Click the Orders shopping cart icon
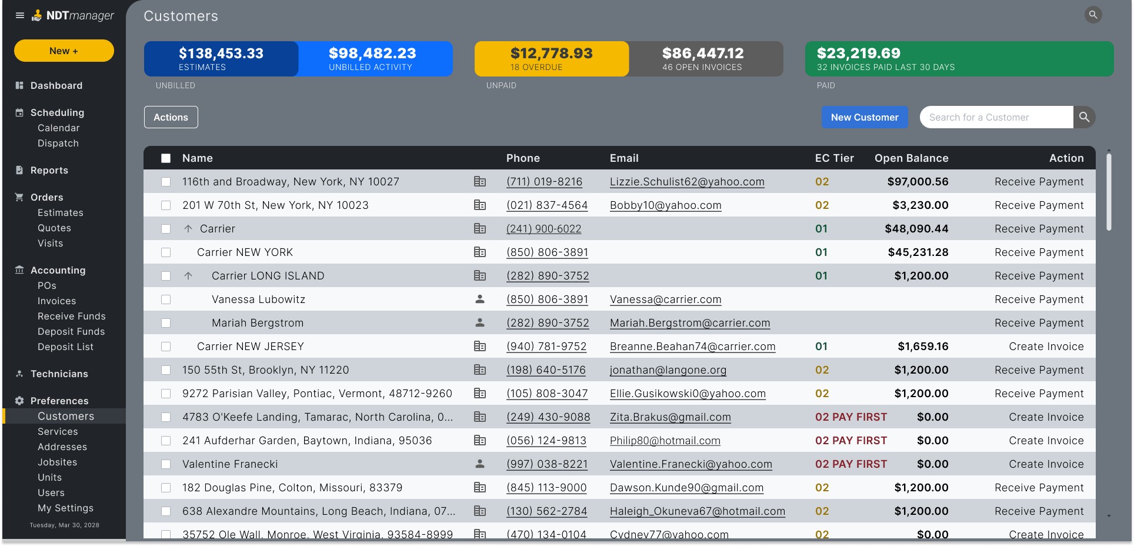 coord(19,197)
